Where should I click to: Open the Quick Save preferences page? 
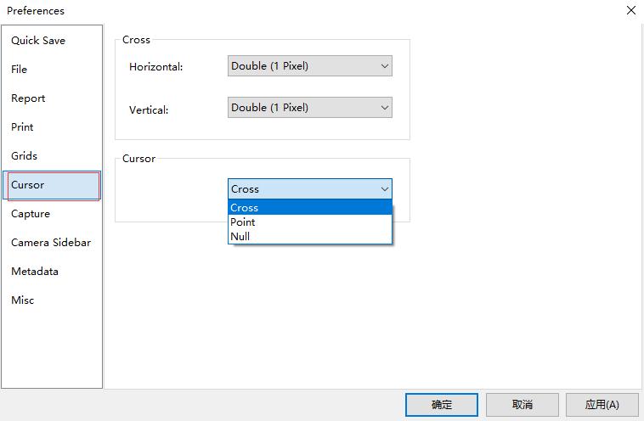coord(38,41)
